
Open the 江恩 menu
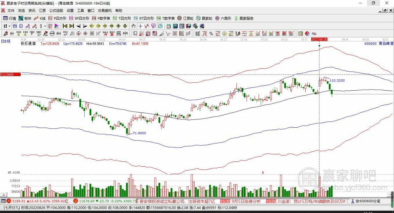(x=42, y=11)
